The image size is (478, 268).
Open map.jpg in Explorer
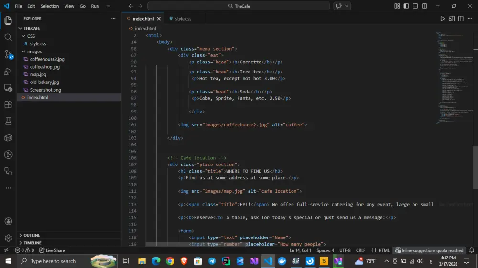coord(38,74)
